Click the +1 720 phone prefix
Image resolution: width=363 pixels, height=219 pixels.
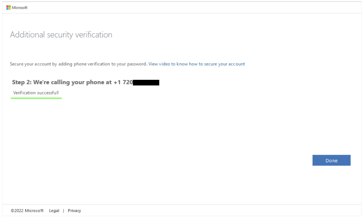click(x=123, y=82)
